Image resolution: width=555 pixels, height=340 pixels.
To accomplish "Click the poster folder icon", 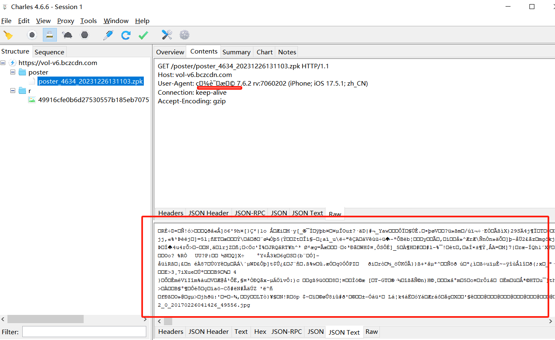I will pos(22,72).
